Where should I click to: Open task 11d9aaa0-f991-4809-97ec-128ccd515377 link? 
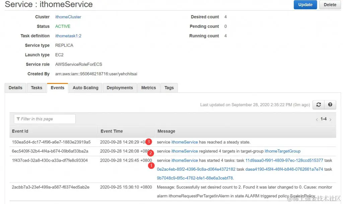(284, 160)
